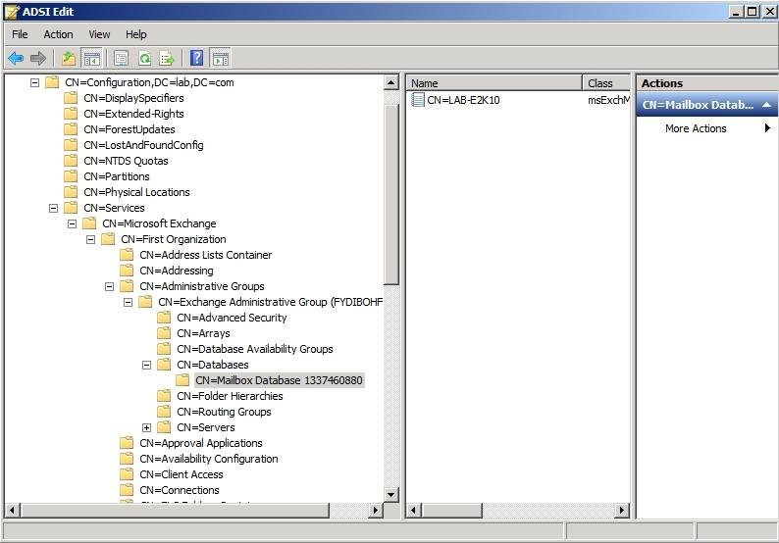Click tree vertical scrollbar down arrow

391,494
